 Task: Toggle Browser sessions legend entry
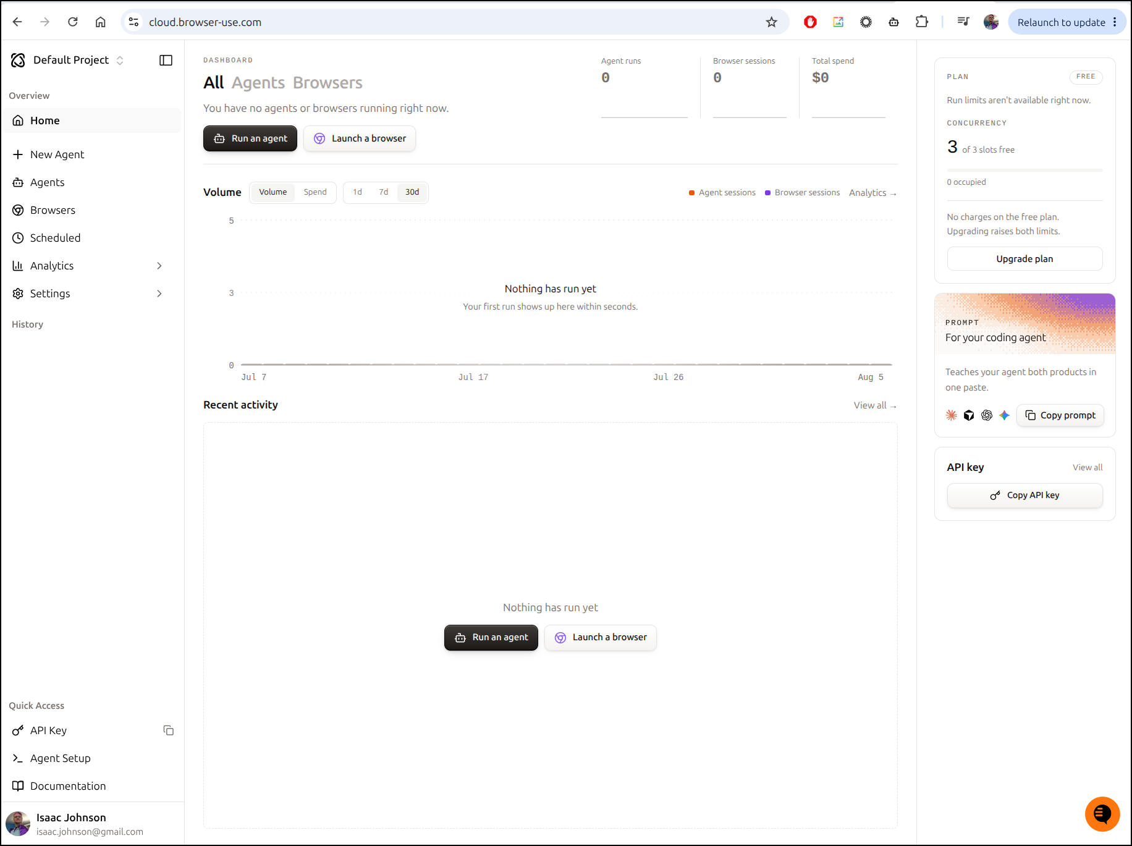pos(802,193)
